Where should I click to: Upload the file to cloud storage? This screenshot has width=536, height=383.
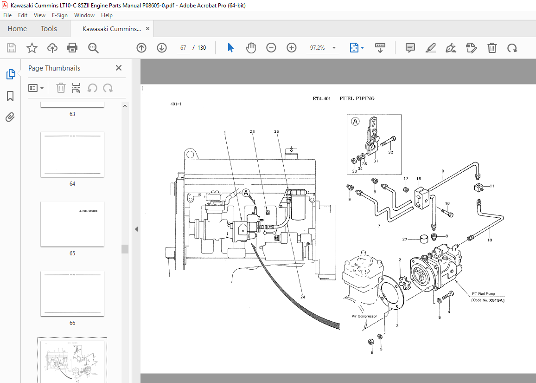point(52,48)
